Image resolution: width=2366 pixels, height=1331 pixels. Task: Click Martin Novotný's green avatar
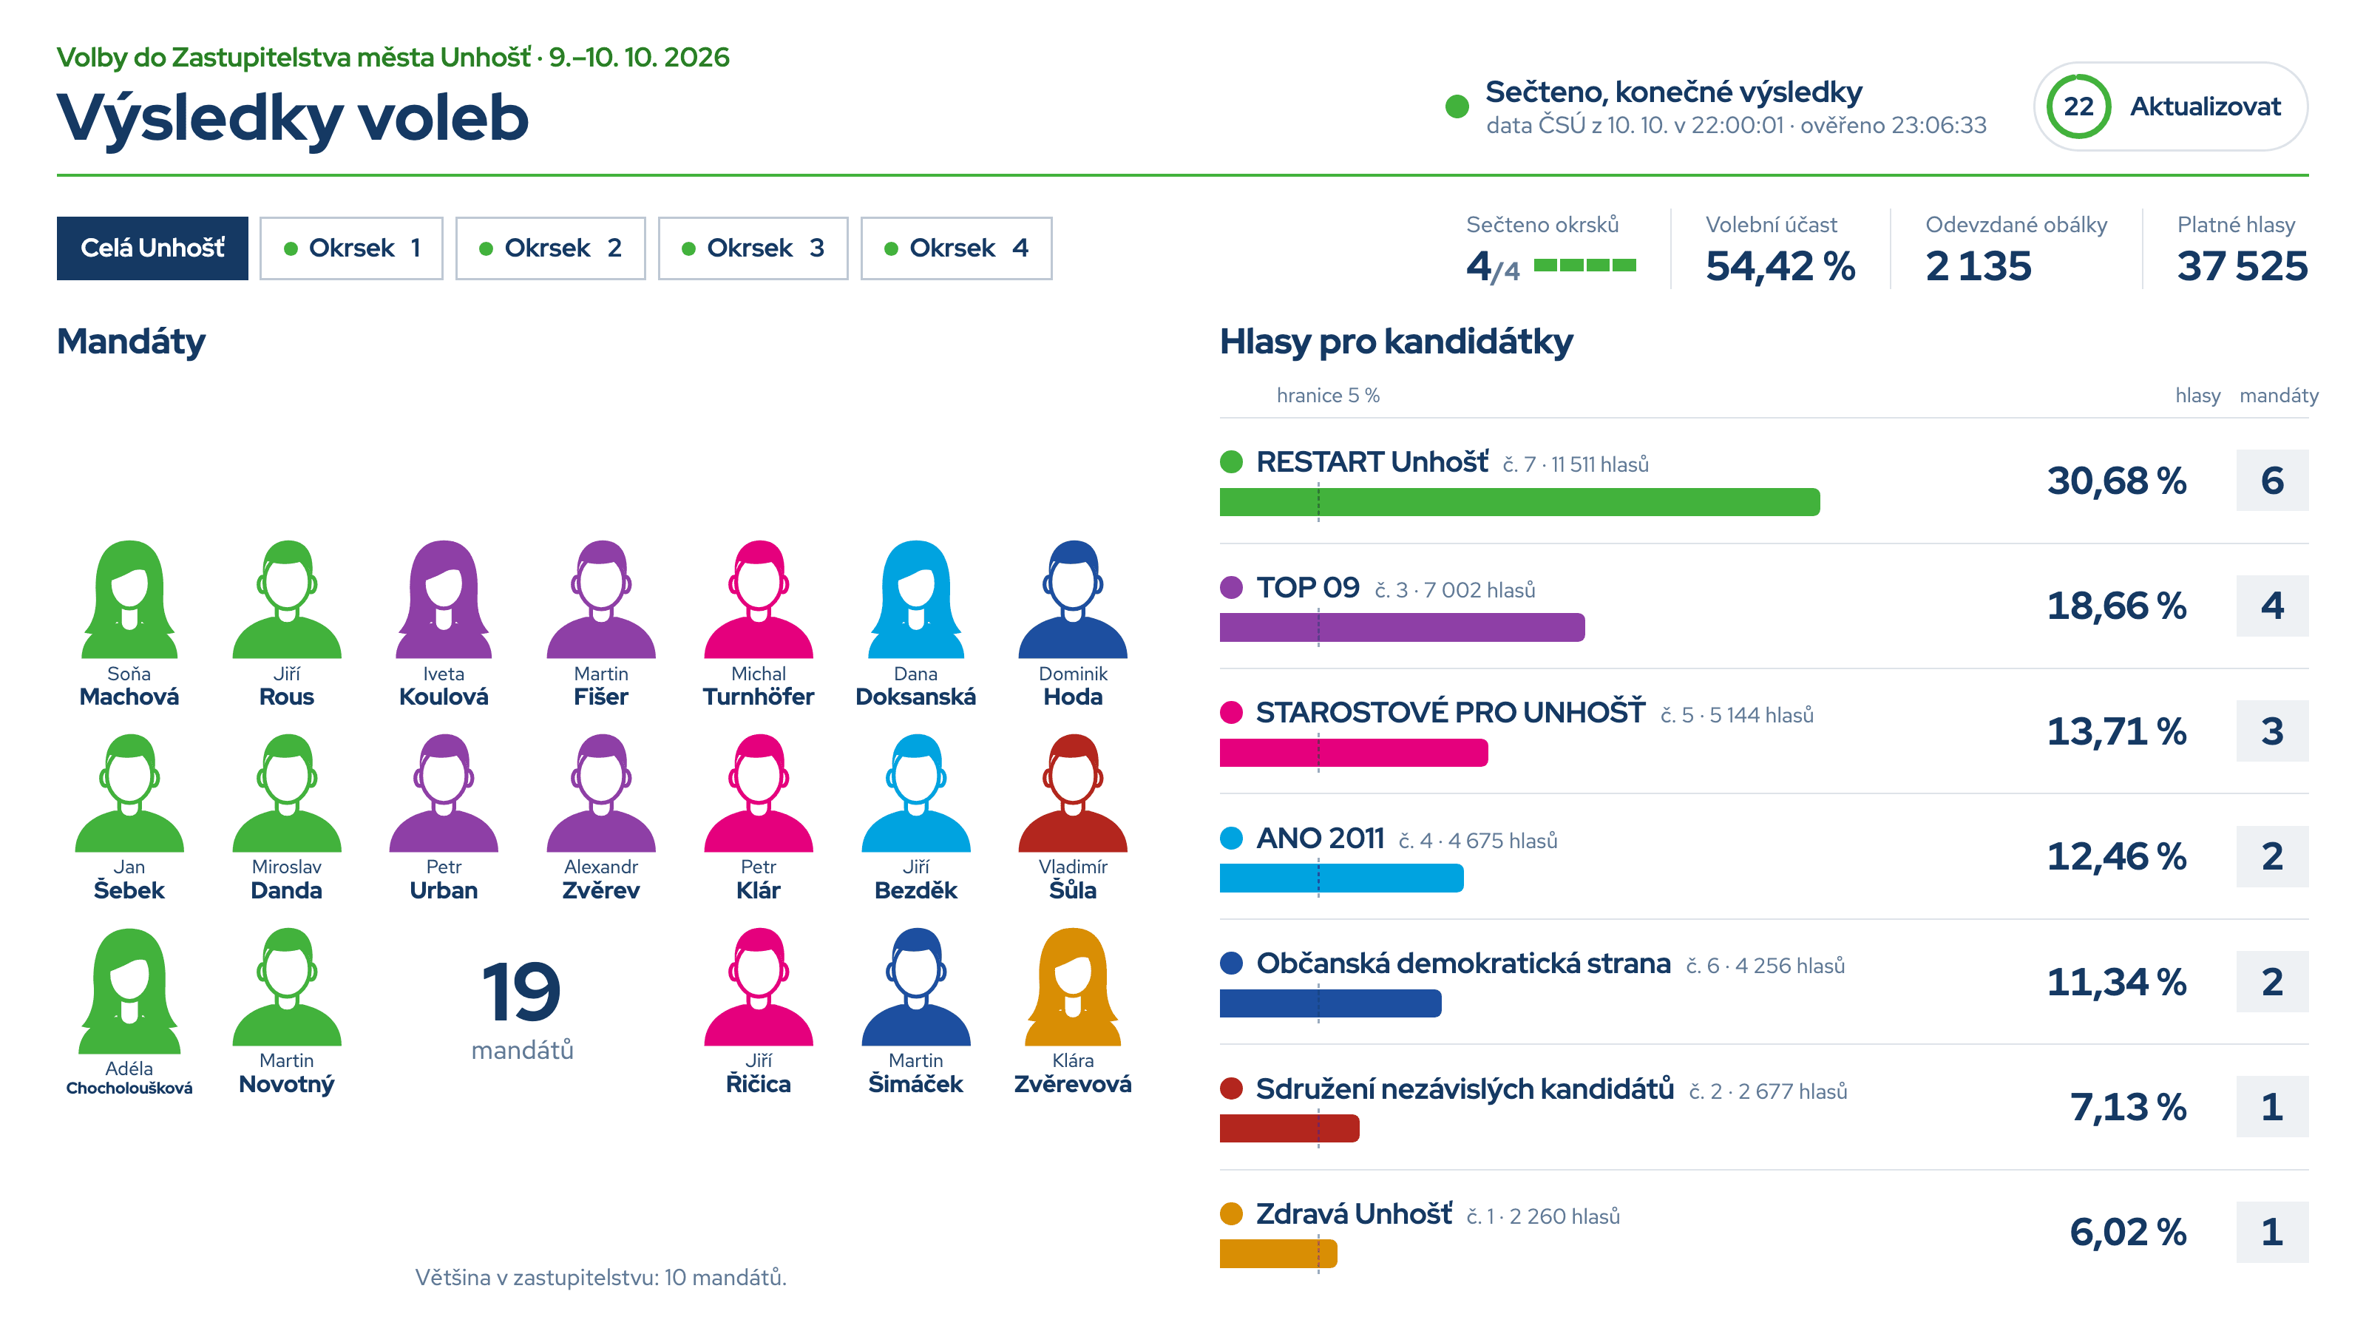pos(287,986)
